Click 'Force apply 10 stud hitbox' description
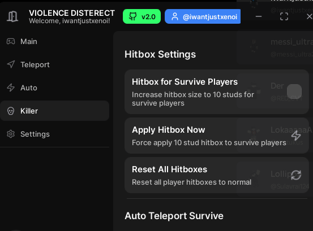The width and height of the screenshot is (313, 231). pyautogui.click(x=209, y=142)
